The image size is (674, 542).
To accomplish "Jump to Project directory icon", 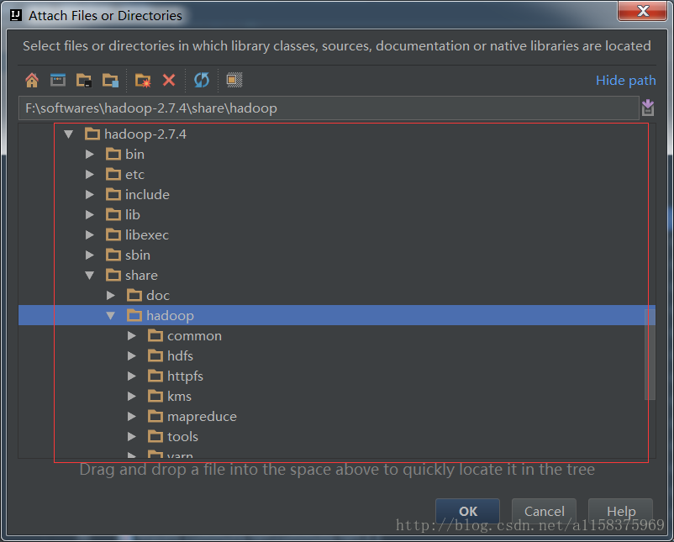I will coord(84,81).
